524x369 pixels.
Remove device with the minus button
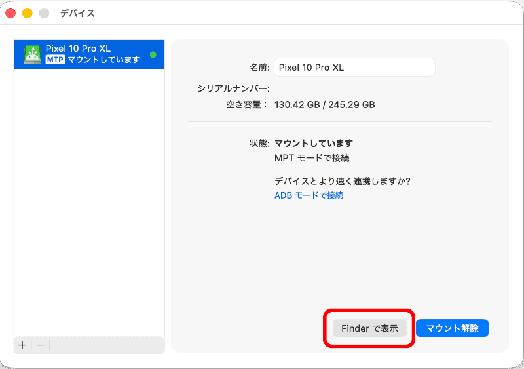click(x=41, y=345)
